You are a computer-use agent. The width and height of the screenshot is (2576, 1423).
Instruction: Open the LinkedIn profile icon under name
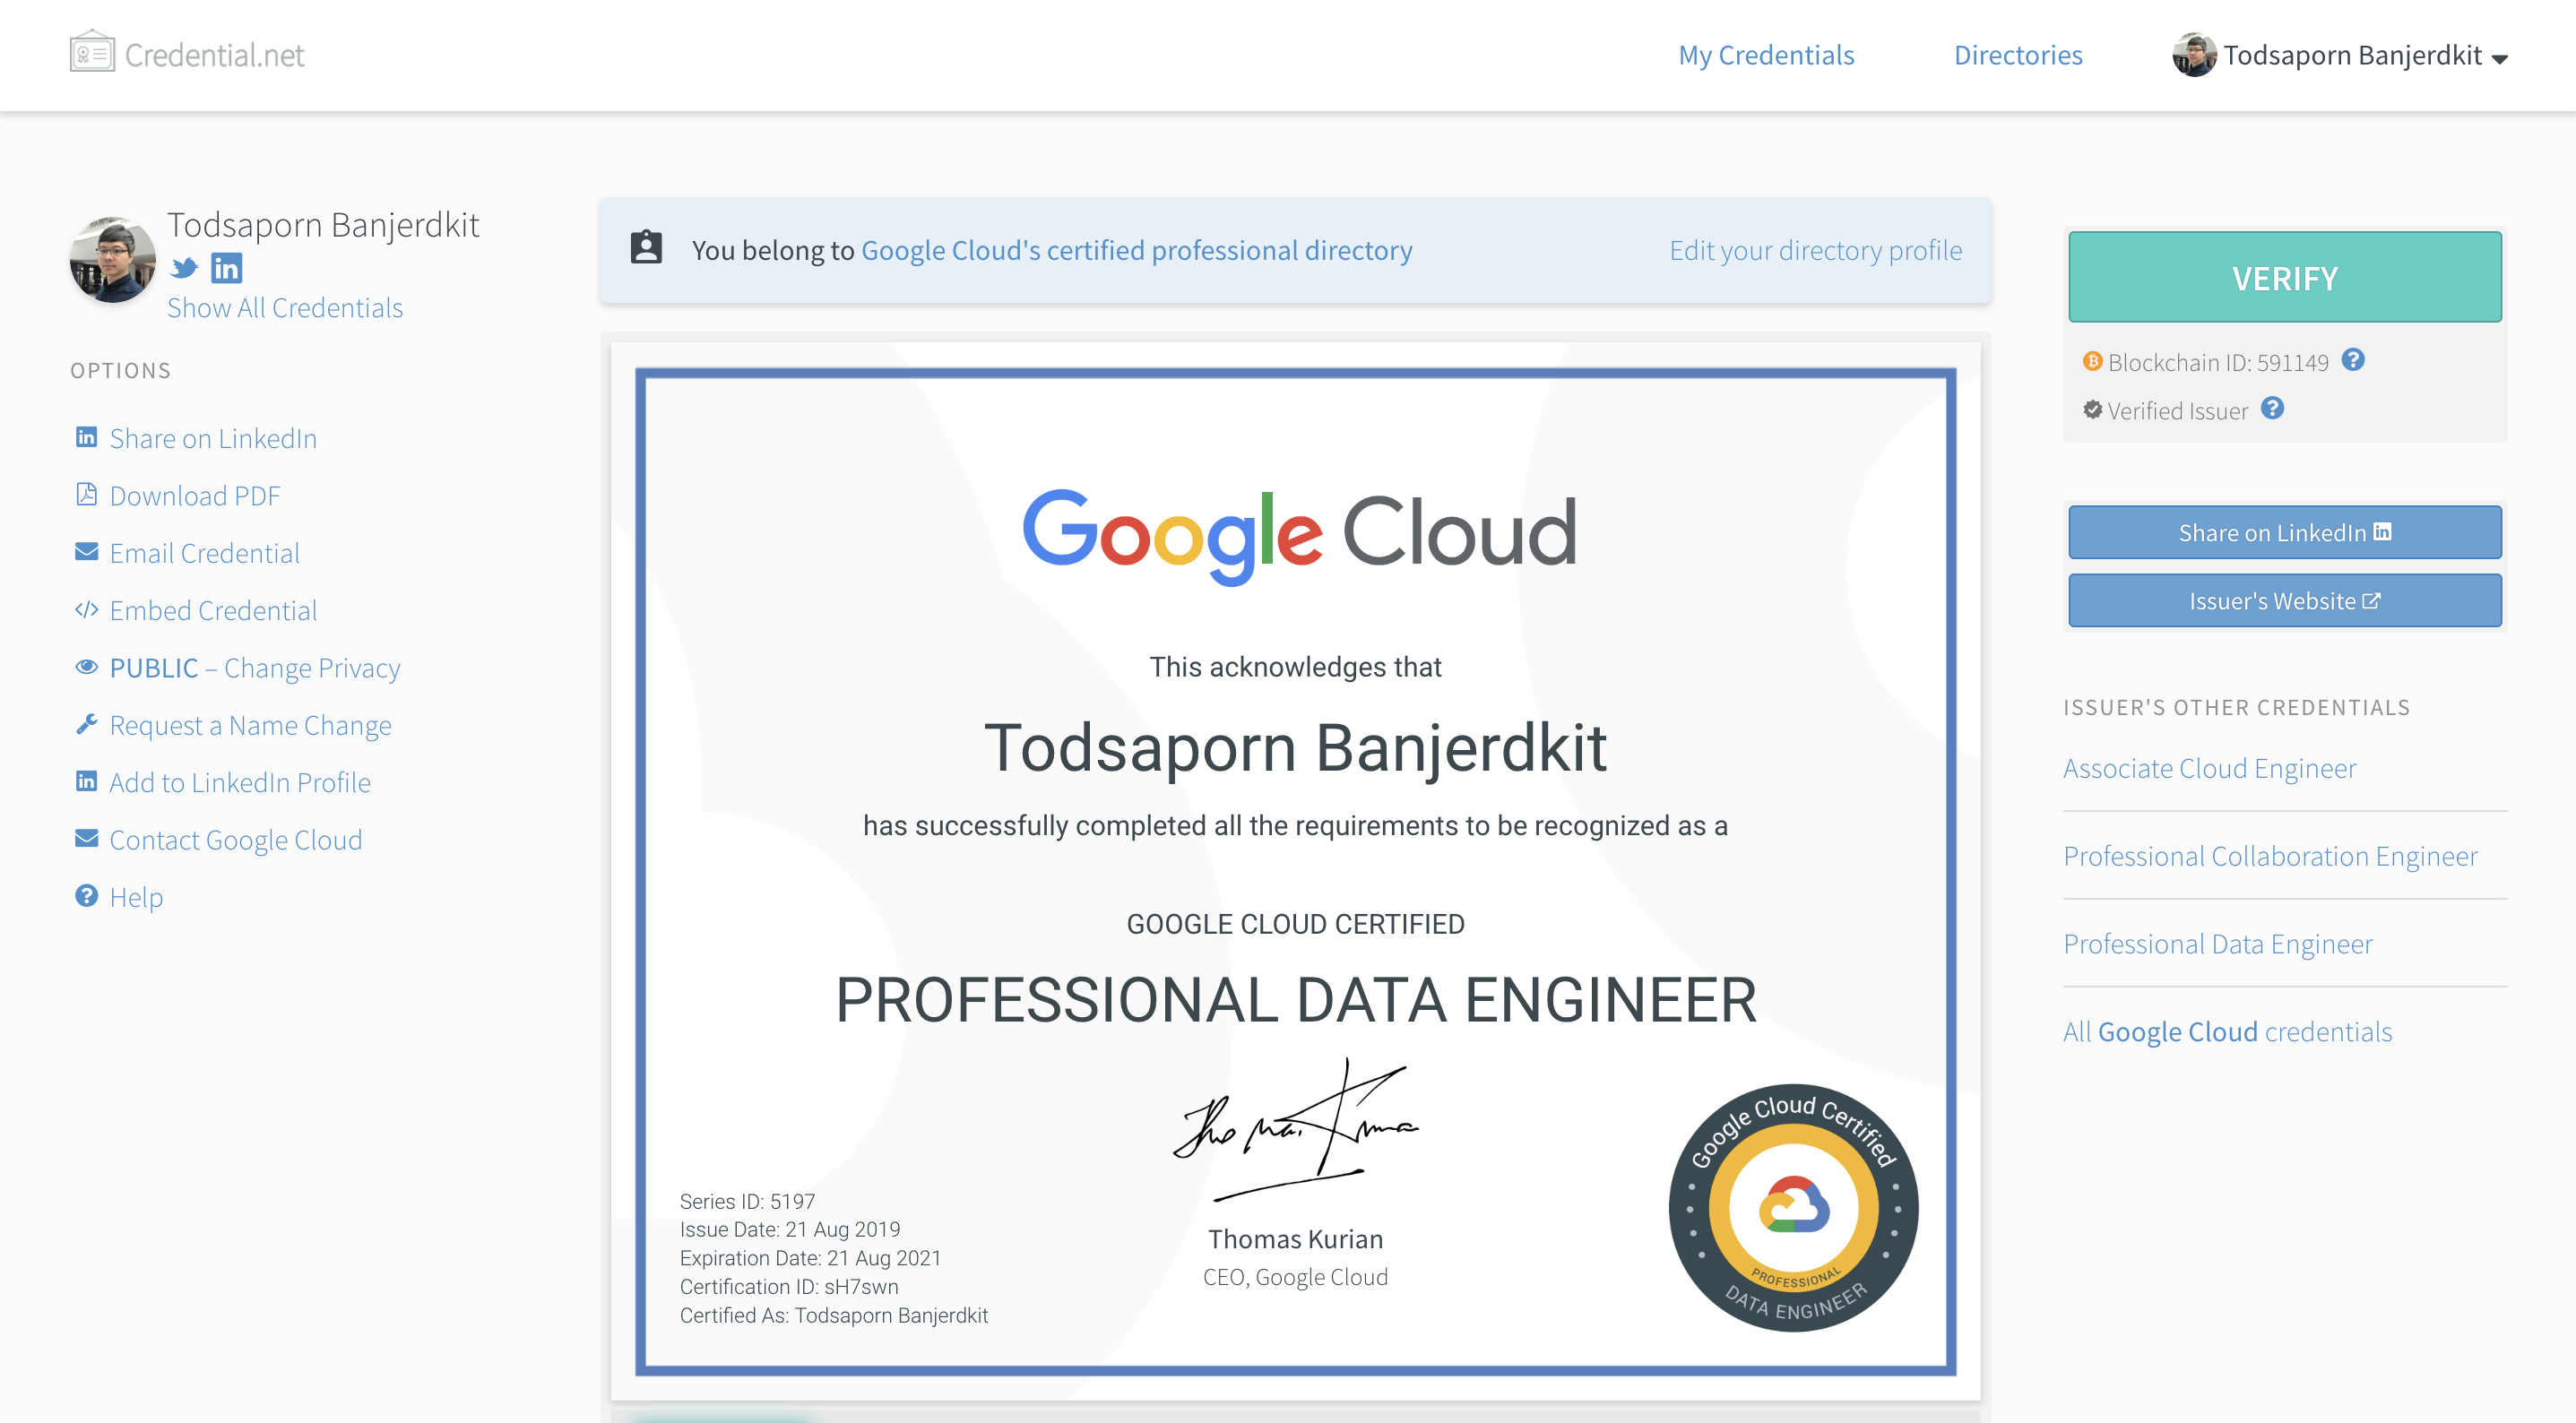tap(227, 268)
